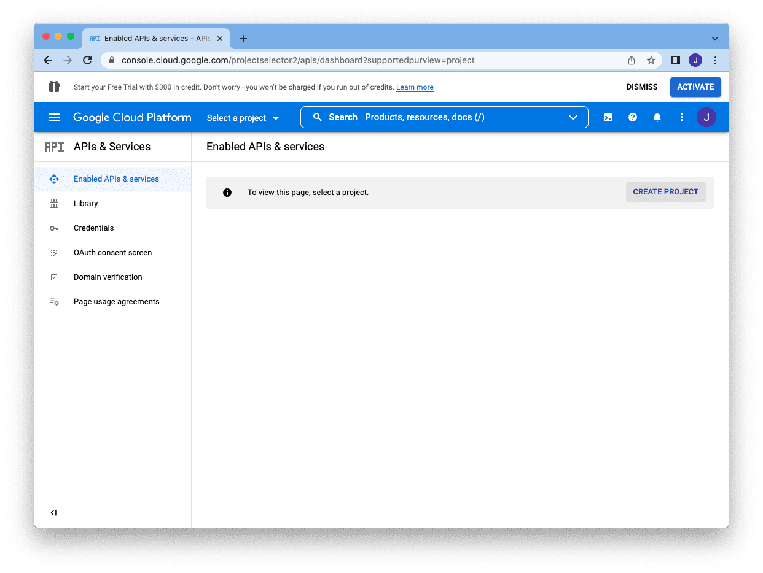Activate Cloud Shell terminal icon
Image resolution: width=763 pixels, height=573 pixels.
click(608, 117)
